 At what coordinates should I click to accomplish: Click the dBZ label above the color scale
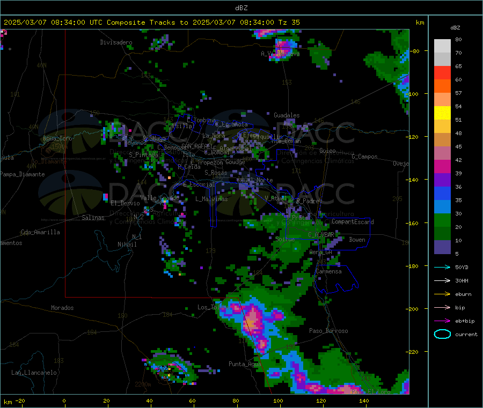(x=455, y=28)
